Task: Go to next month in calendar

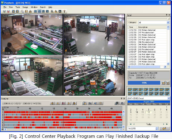Action: click(x=164, y=124)
